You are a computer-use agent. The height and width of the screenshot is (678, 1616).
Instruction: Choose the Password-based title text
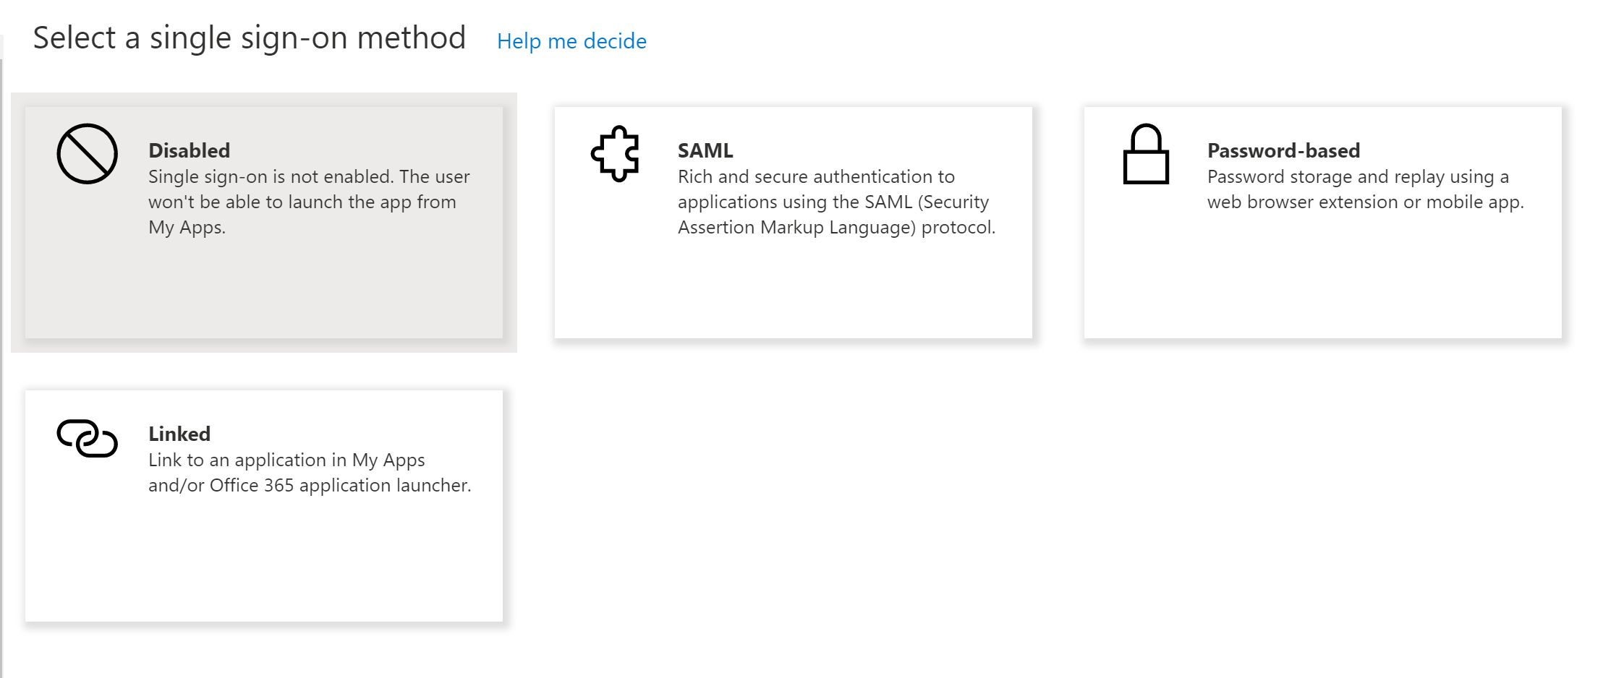(1283, 150)
